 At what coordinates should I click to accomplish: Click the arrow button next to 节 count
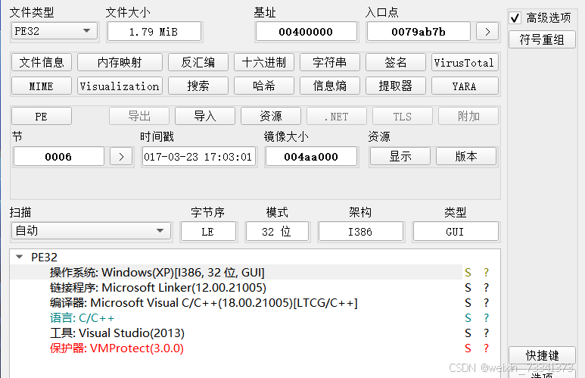pos(121,157)
